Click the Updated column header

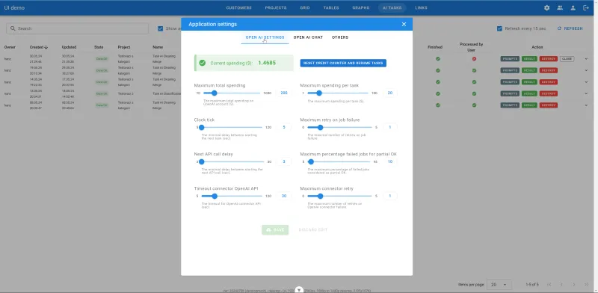click(69, 47)
